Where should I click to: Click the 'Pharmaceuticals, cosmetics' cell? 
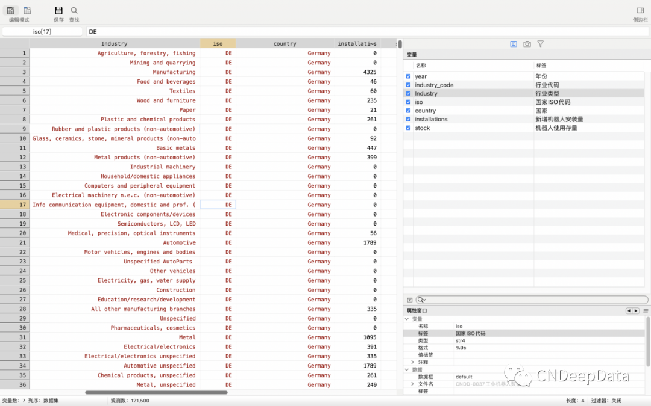point(115,328)
